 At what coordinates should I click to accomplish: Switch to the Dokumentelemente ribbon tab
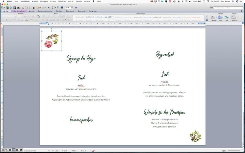pyautogui.click(x=45, y=11)
